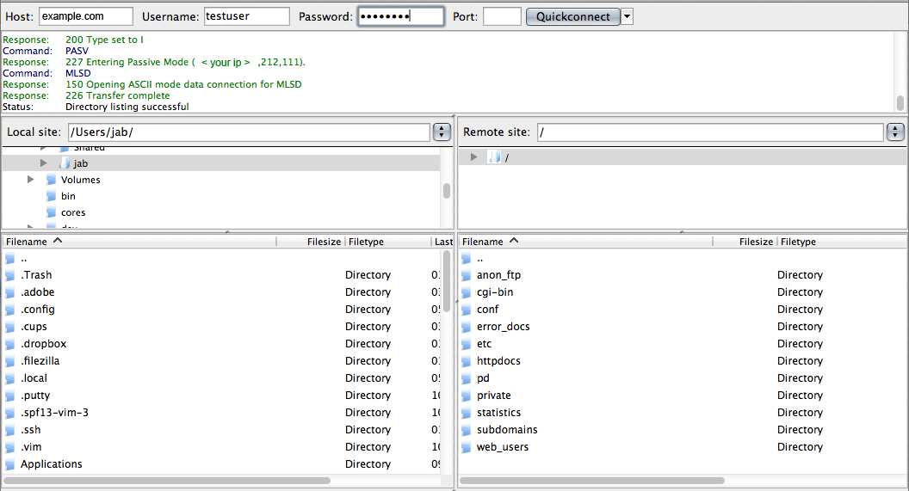This screenshot has height=491, width=909.
Task: Select the cgi-bin folder icon
Action: click(x=467, y=292)
